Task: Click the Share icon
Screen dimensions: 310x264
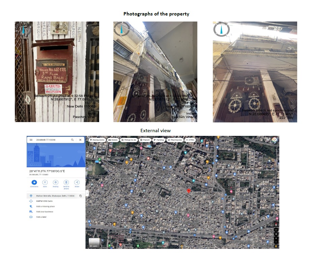Action: pyautogui.click(x=77, y=182)
